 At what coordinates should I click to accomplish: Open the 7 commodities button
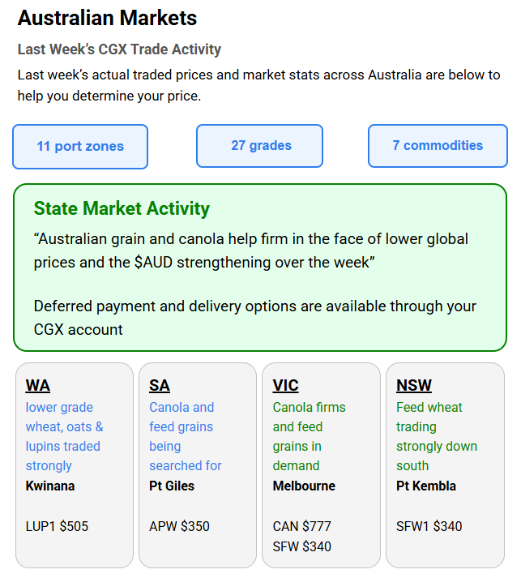pyautogui.click(x=438, y=146)
